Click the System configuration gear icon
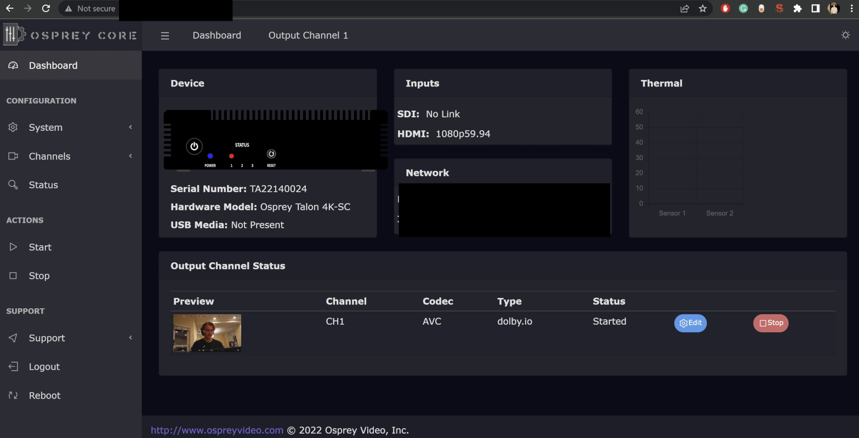 pos(13,127)
